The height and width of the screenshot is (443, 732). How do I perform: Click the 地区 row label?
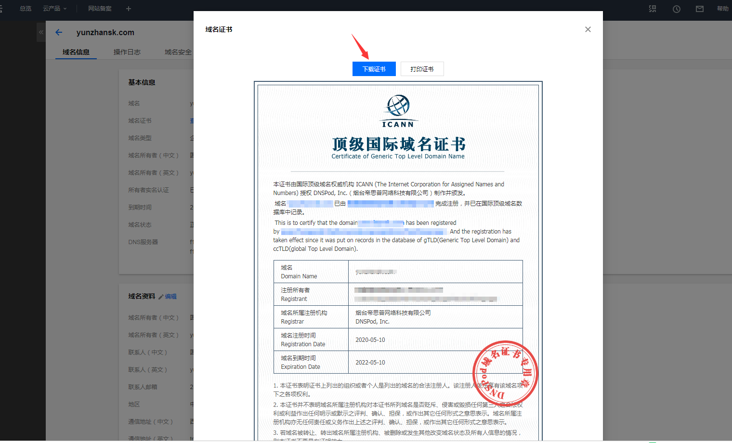(x=134, y=404)
